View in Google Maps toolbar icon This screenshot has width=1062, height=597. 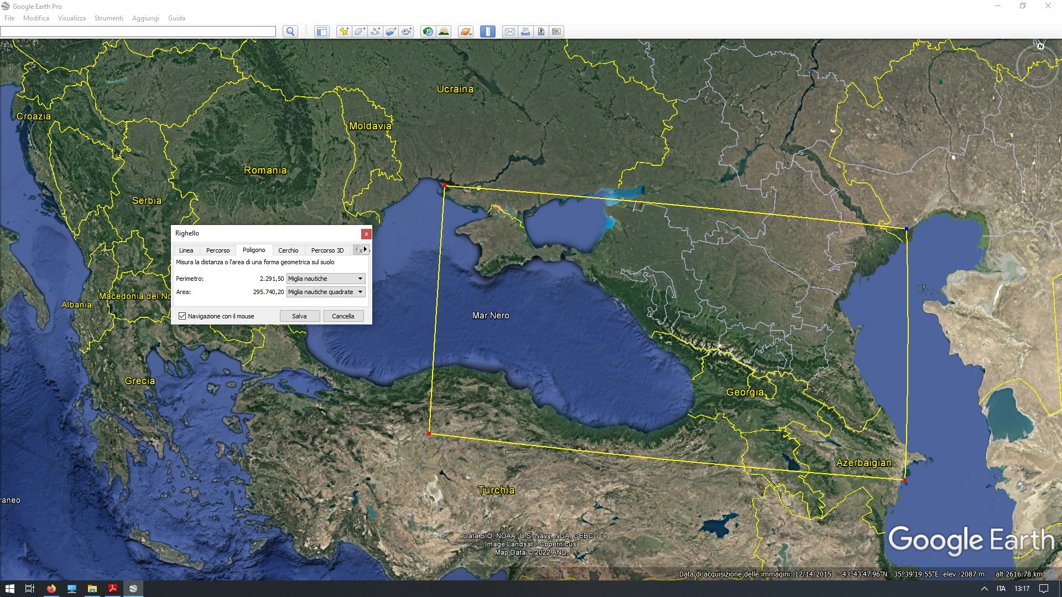(x=556, y=32)
